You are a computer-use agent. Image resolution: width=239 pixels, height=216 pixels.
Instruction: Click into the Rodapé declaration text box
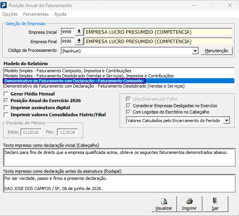click(x=119, y=183)
